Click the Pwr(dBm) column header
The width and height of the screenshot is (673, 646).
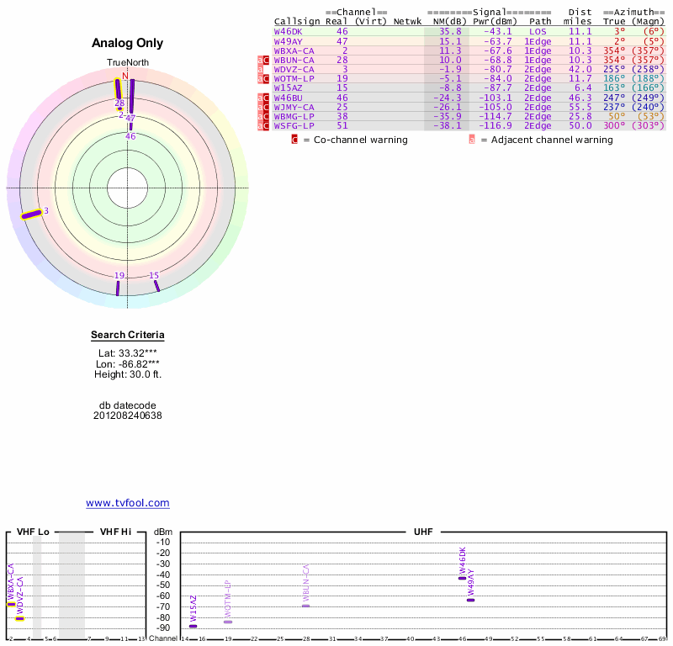pos(495,22)
